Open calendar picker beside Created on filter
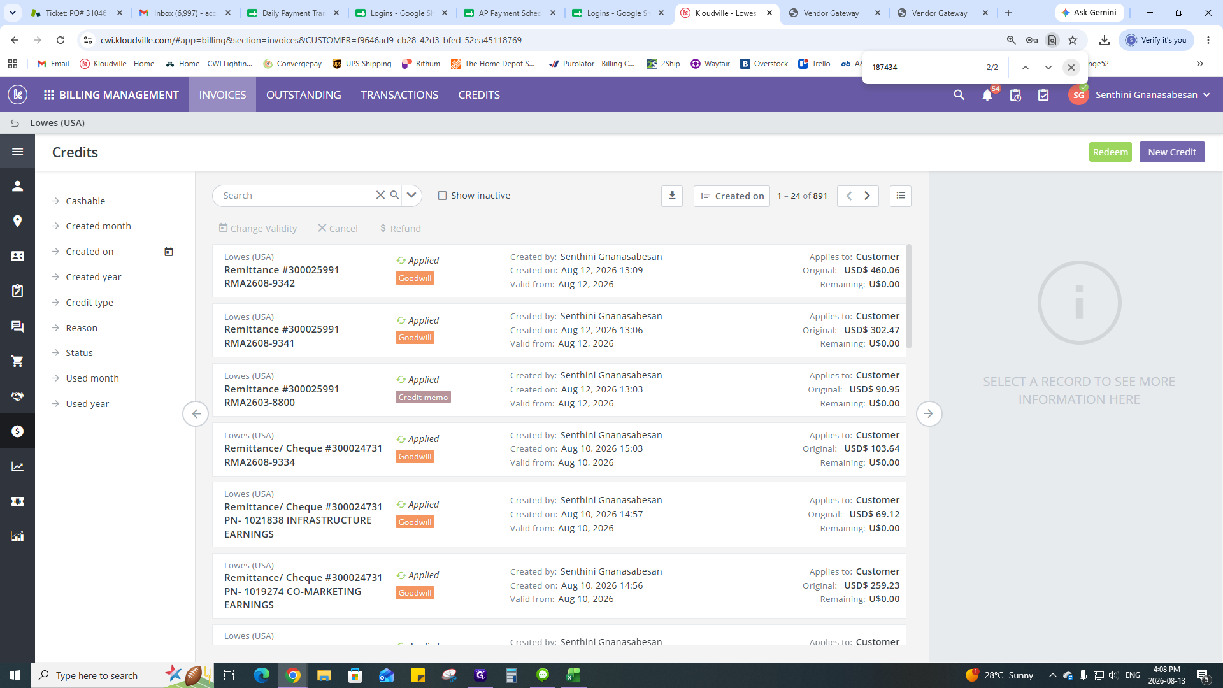This screenshot has height=688, width=1223. pos(169,252)
